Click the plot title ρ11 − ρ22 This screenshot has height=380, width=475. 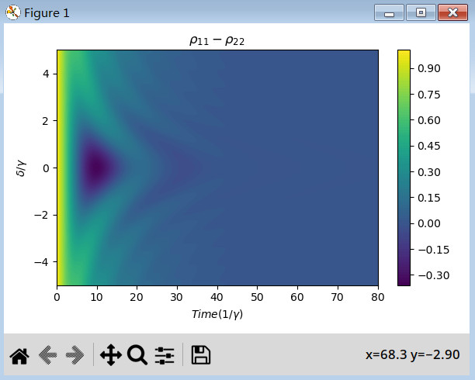[217, 40]
